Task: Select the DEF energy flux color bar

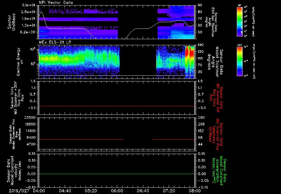Action: click(240, 61)
